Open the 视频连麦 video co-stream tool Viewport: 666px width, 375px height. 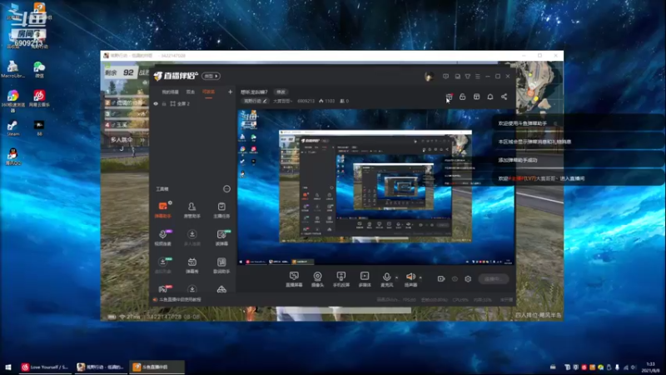click(x=162, y=237)
